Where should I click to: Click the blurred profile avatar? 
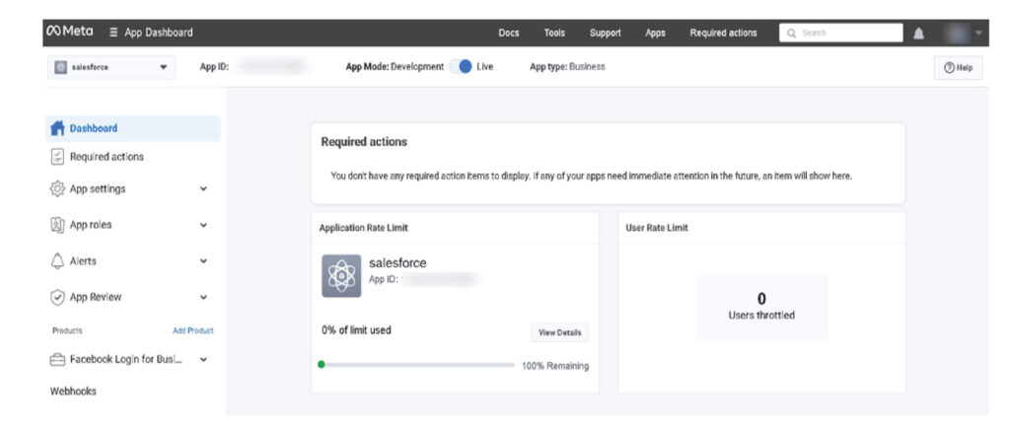[x=958, y=33]
